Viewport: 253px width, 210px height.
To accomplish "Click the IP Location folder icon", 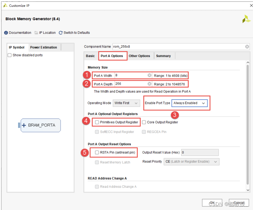I will click(36, 33).
